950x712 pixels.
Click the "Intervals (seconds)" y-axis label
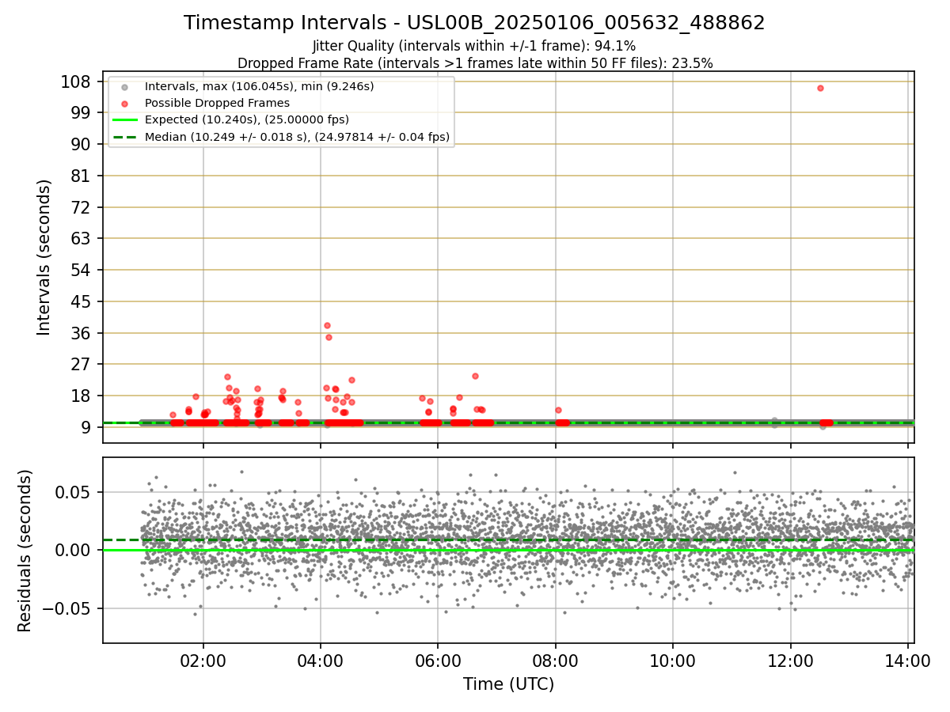point(44,257)
